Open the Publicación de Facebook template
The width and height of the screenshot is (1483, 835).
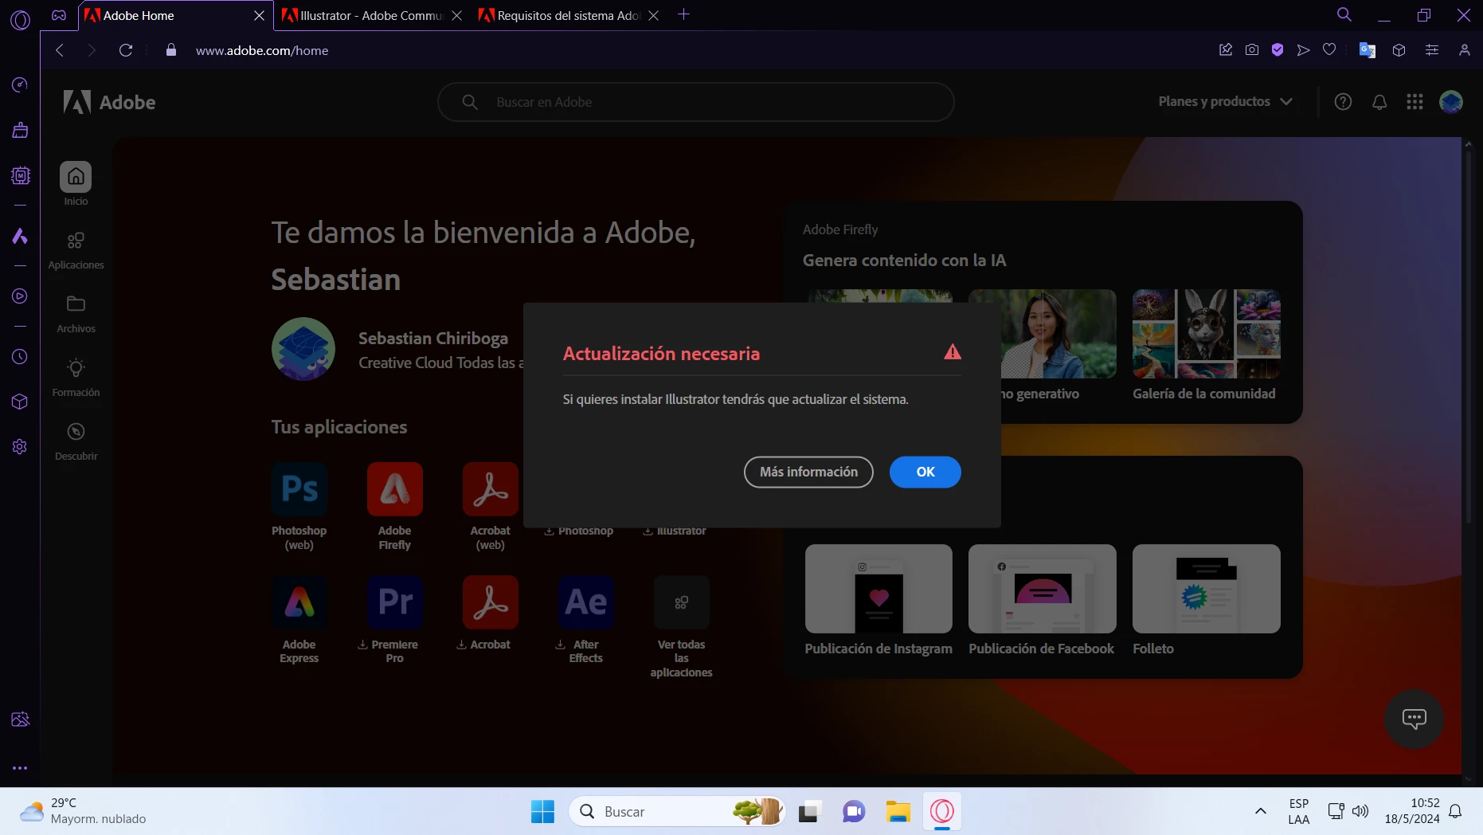pyautogui.click(x=1043, y=589)
